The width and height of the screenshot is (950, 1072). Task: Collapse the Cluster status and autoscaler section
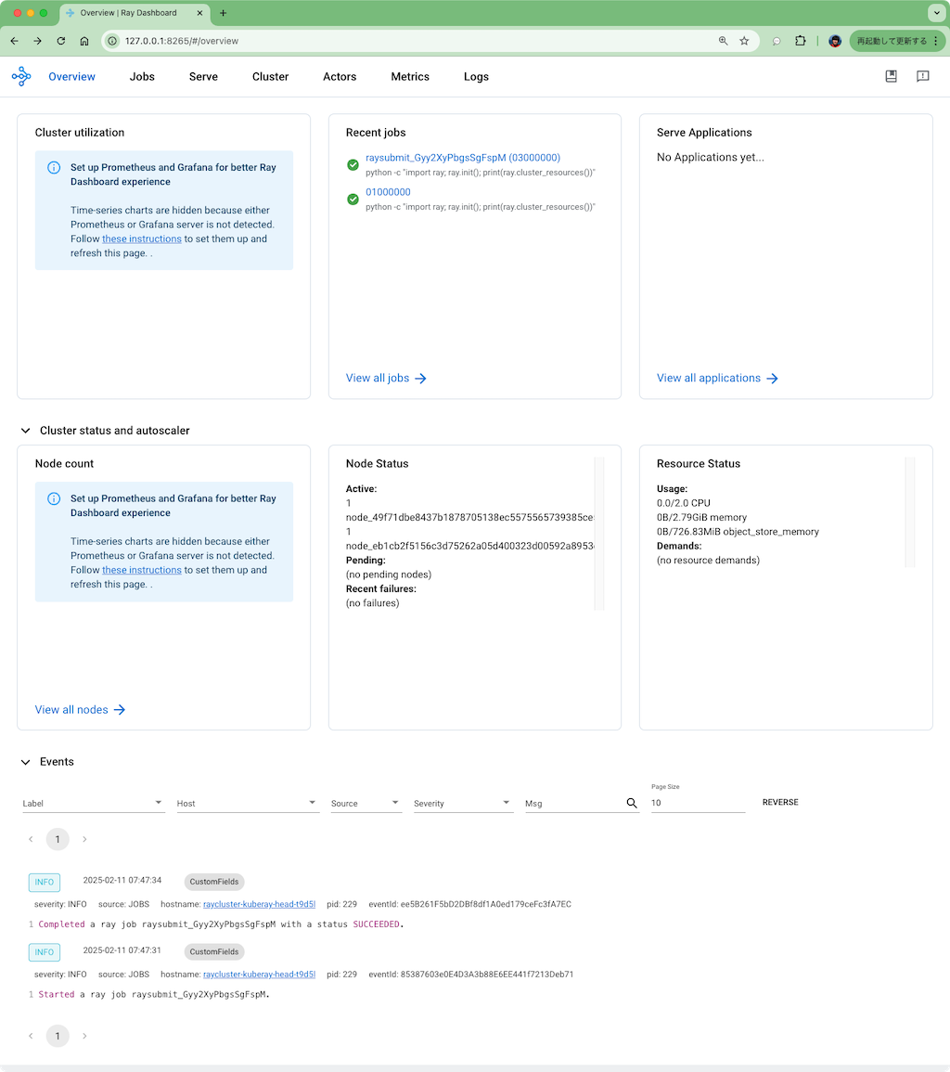[25, 431]
